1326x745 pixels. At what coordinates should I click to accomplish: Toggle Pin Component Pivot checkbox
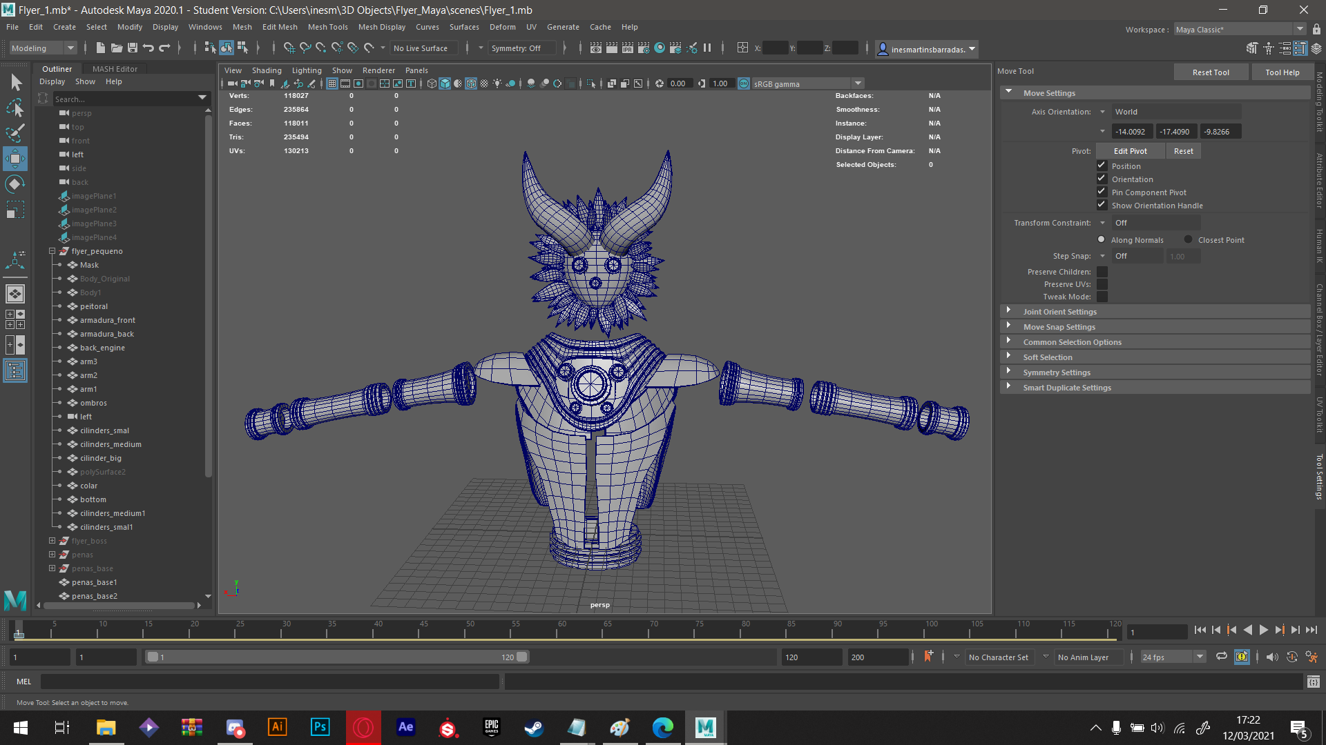point(1102,192)
